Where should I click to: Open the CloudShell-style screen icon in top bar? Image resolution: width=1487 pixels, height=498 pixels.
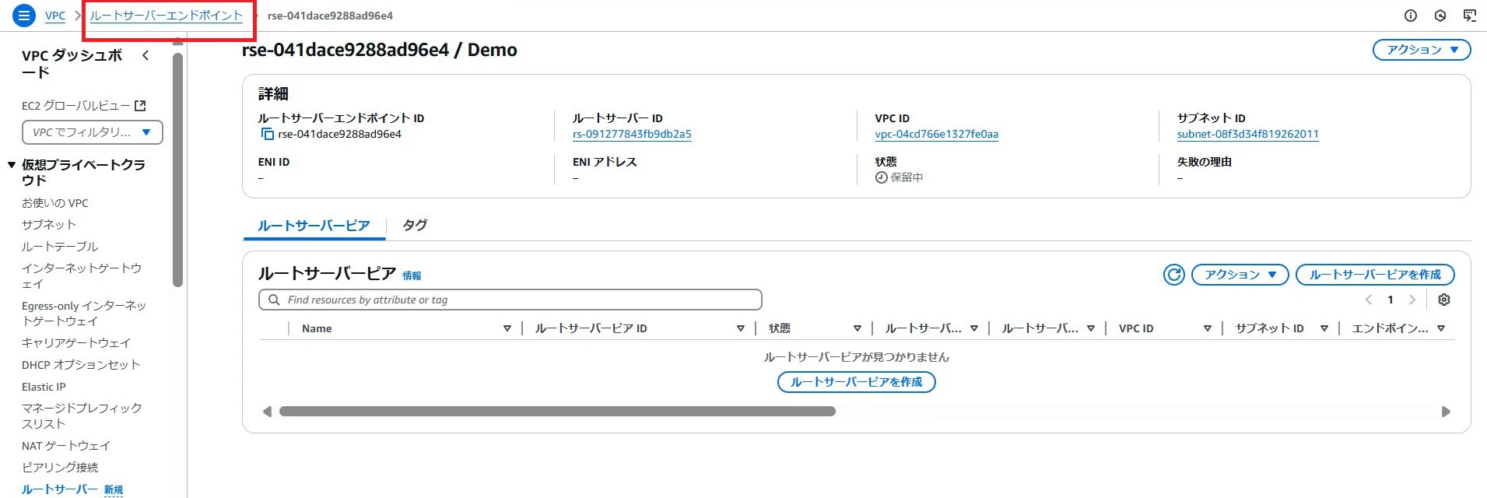pos(1470,16)
